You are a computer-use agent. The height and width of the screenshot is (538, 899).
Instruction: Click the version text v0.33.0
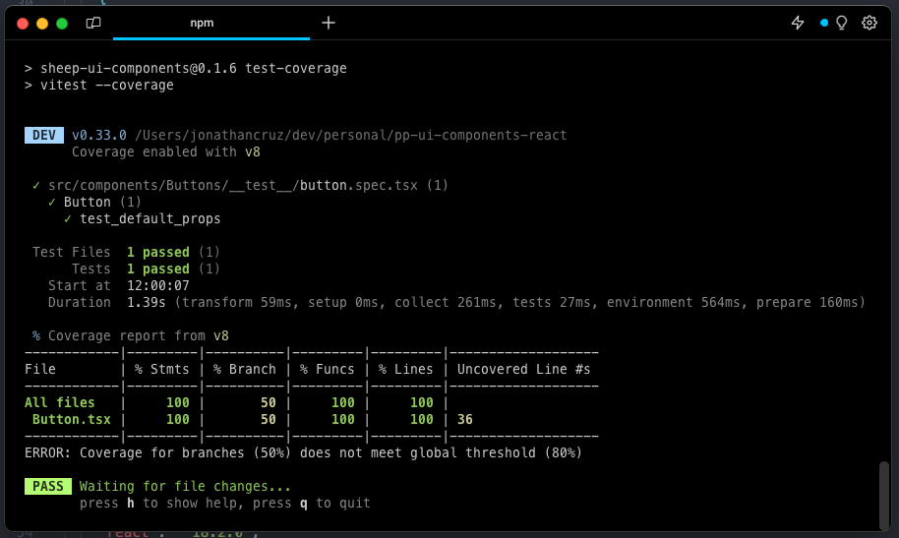tap(99, 136)
